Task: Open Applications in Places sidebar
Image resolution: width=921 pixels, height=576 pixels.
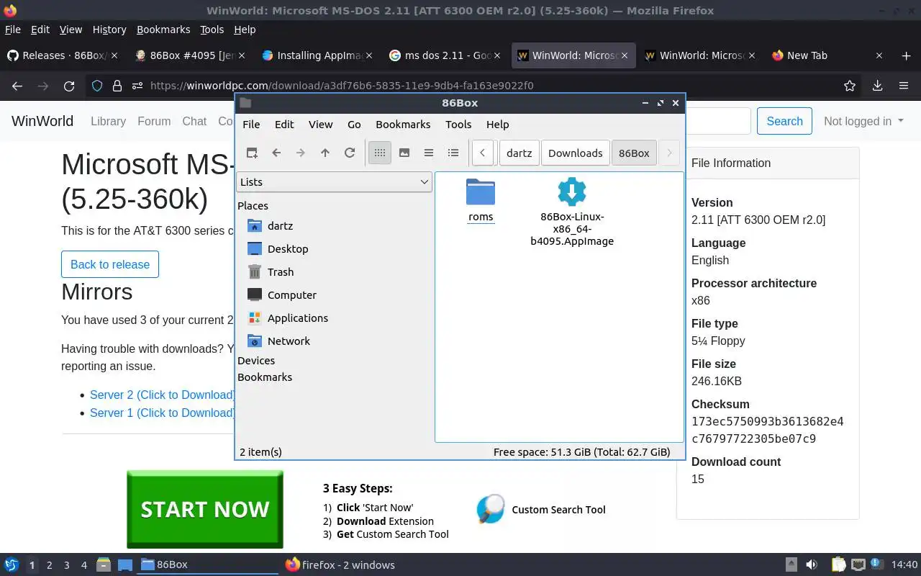Action: (297, 318)
